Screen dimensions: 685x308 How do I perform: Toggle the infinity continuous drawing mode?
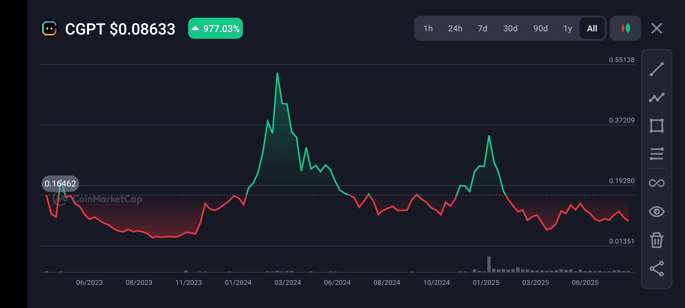click(x=656, y=183)
